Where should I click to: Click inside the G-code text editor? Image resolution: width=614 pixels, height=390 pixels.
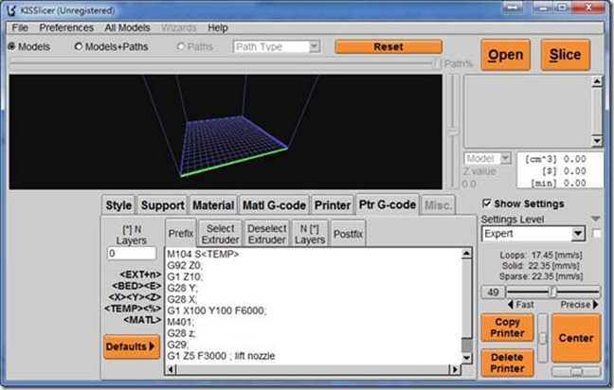313,306
